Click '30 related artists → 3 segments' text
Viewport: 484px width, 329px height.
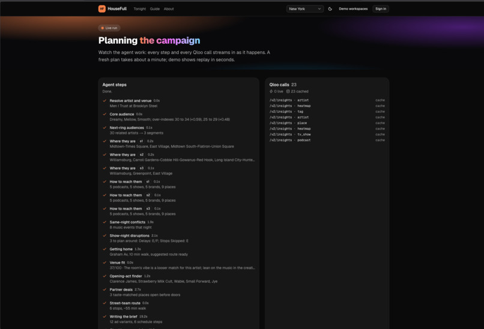point(136,133)
